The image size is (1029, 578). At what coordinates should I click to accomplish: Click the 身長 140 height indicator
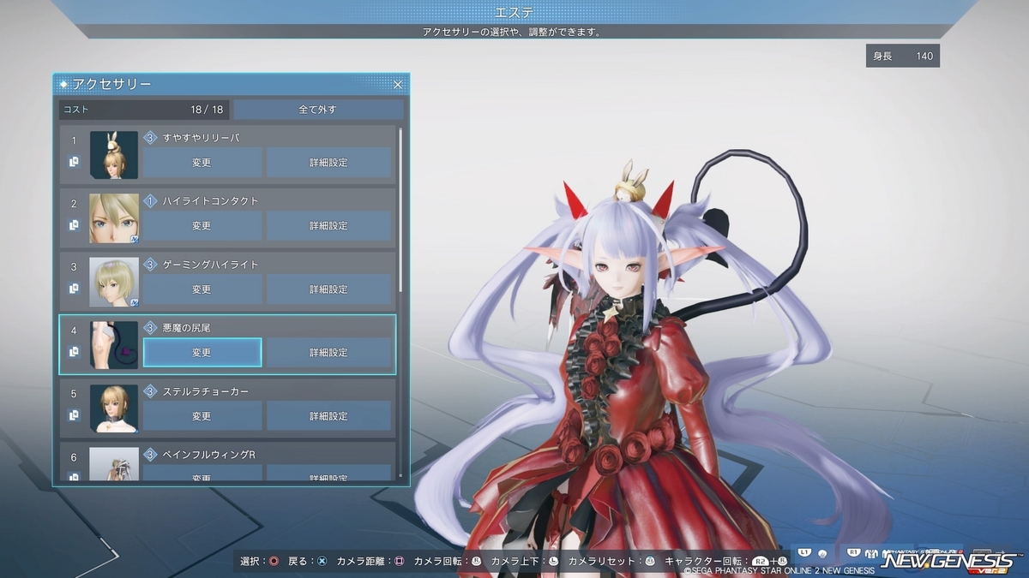click(903, 56)
